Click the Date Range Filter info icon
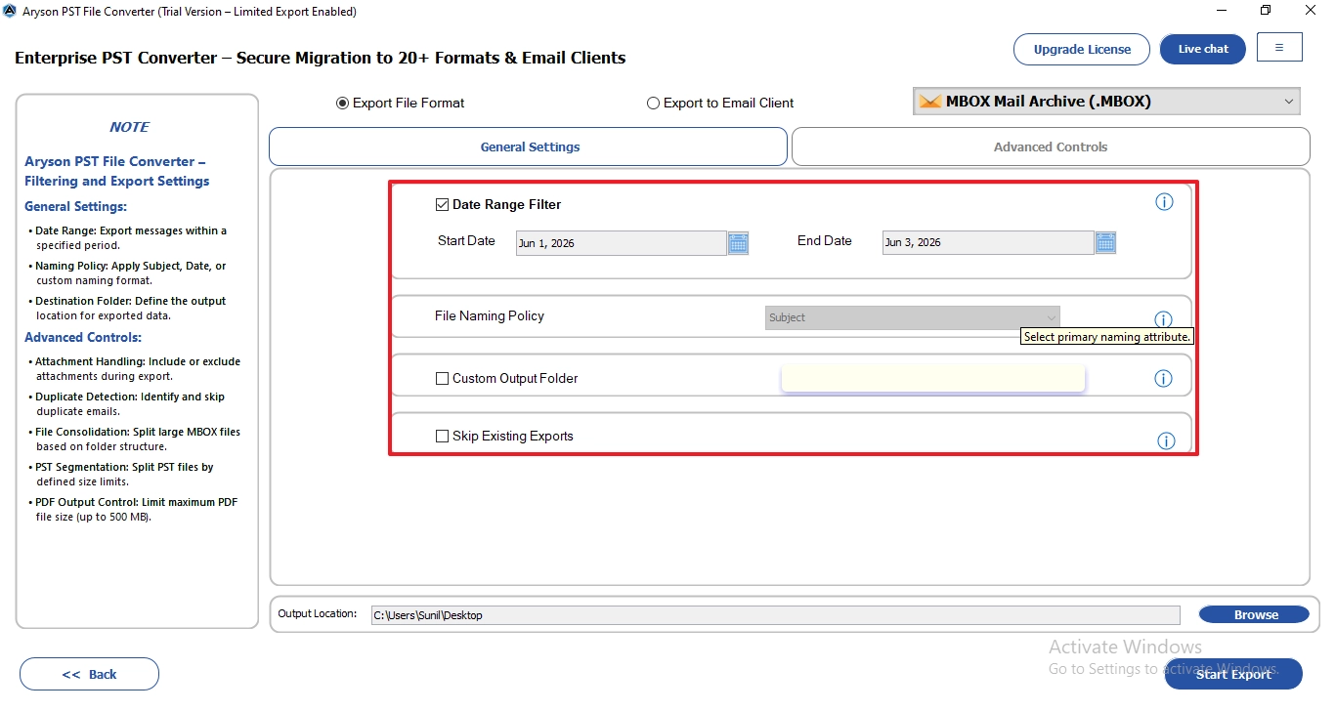The width and height of the screenshot is (1335, 711). click(x=1164, y=202)
